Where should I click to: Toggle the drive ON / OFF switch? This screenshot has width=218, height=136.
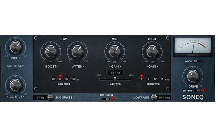tap(197, 91)
